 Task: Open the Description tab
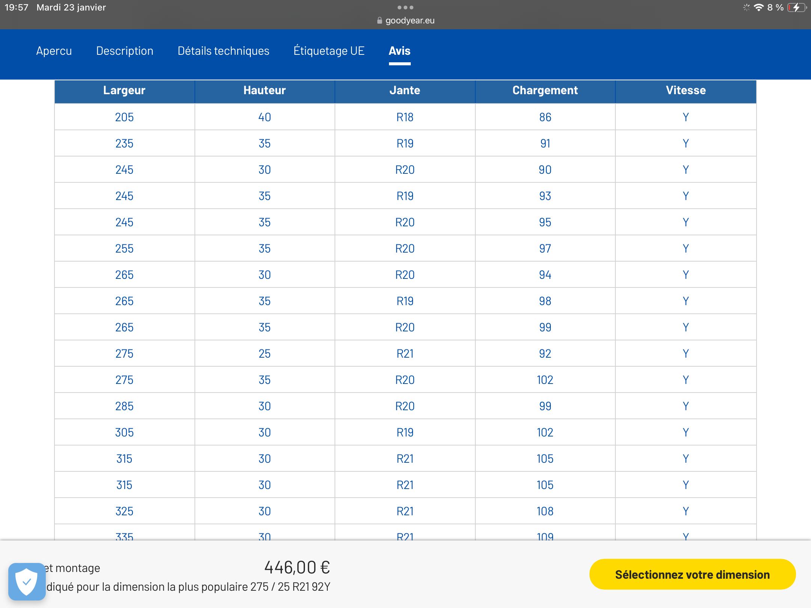pos(125,51)
